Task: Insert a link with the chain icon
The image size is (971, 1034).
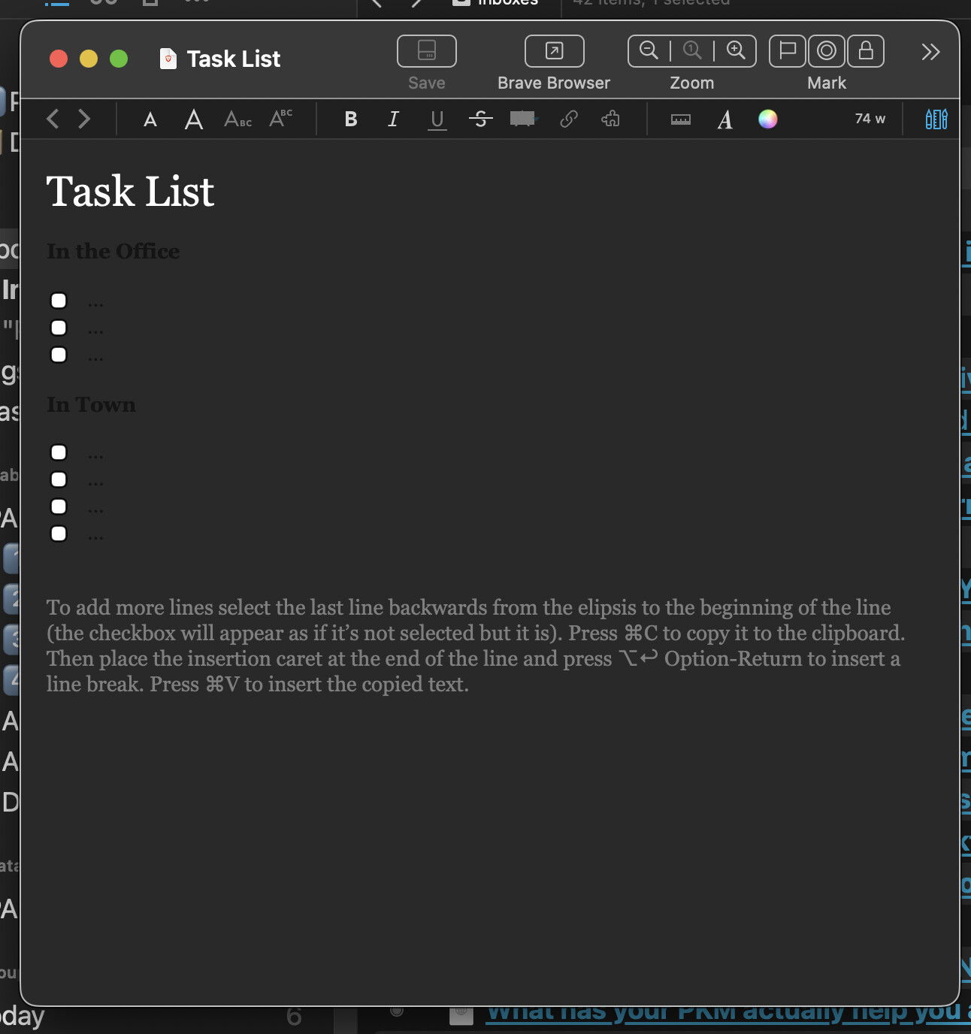Action: 569,119
